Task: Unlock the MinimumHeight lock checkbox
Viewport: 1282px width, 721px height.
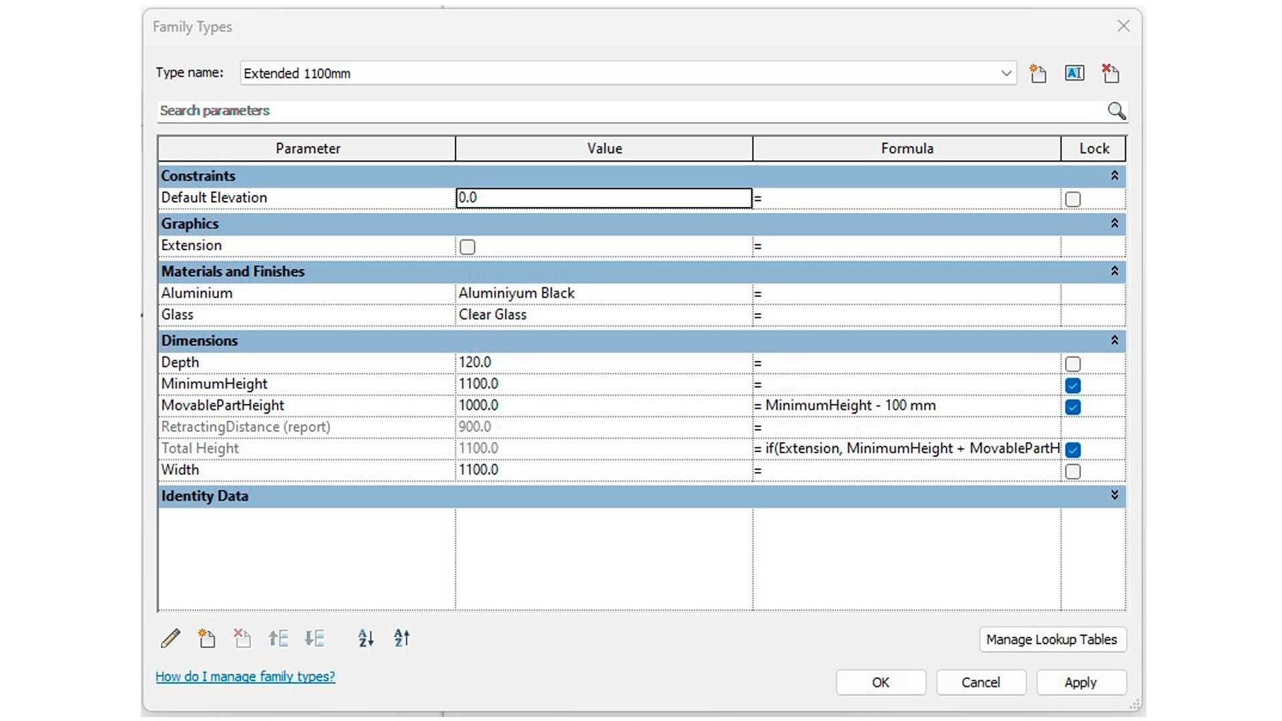Action: point(1073,385)
